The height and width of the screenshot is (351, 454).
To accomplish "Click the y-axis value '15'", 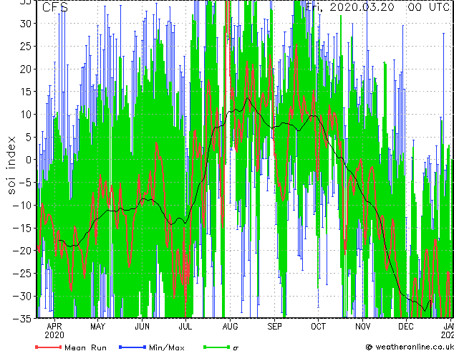I will pos(26,92).
